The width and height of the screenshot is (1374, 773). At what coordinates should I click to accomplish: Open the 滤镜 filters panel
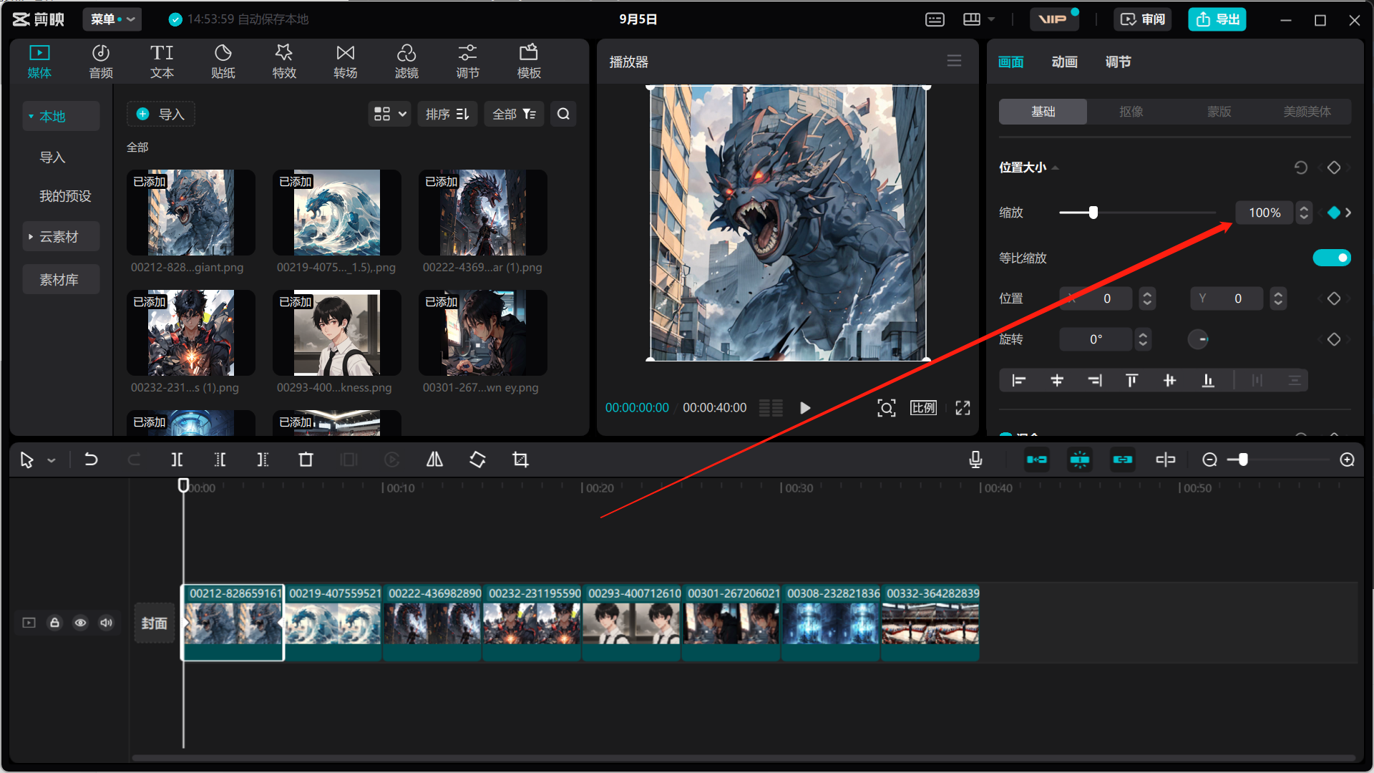[x=406, y=61]
